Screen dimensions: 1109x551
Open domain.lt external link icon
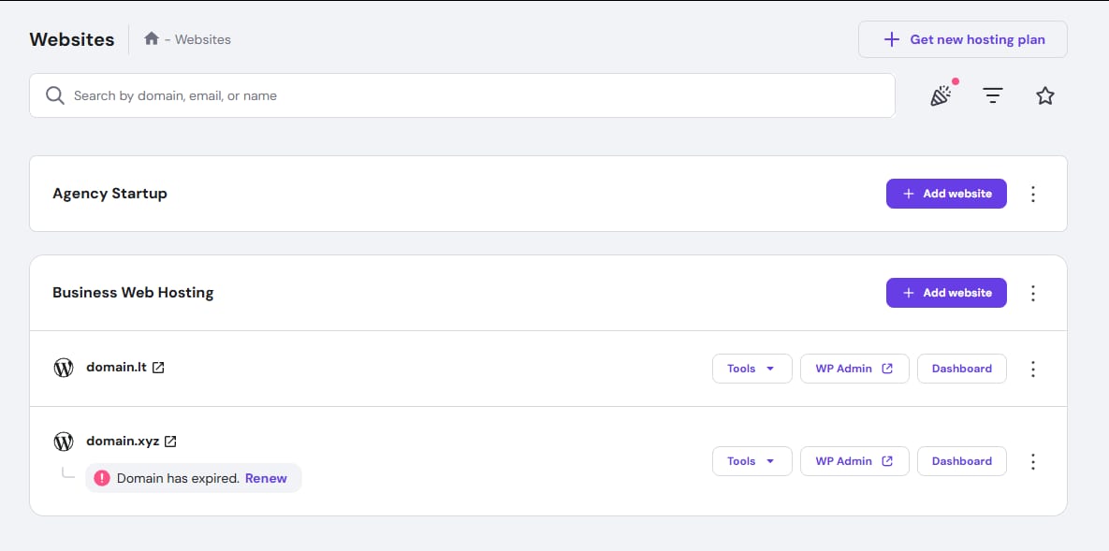(158, 368)
